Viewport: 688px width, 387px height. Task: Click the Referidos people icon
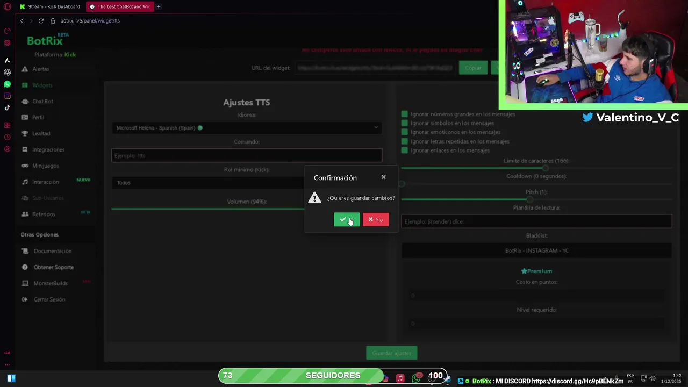click(x=25, y=214)
